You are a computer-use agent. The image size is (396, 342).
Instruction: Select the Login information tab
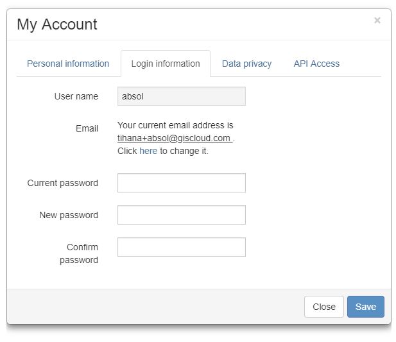(166, 64)
